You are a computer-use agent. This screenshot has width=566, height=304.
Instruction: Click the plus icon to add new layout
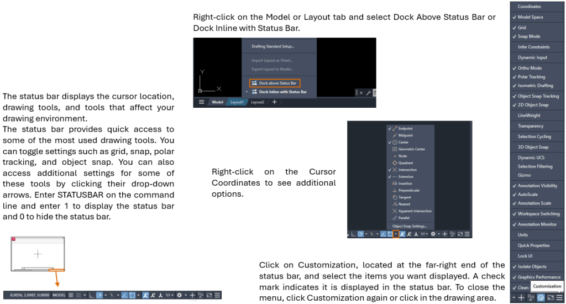(274, 102)
